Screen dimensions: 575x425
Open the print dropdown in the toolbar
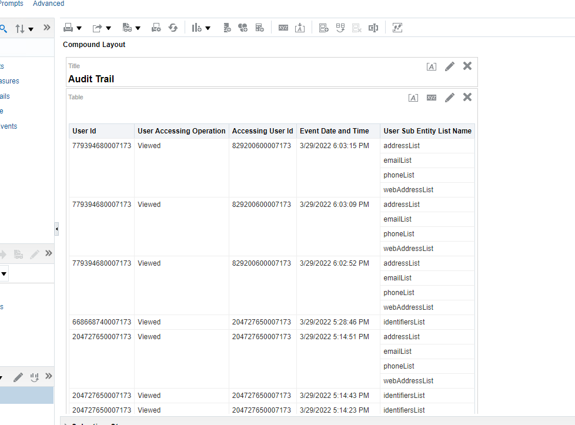tap(72, 28)
